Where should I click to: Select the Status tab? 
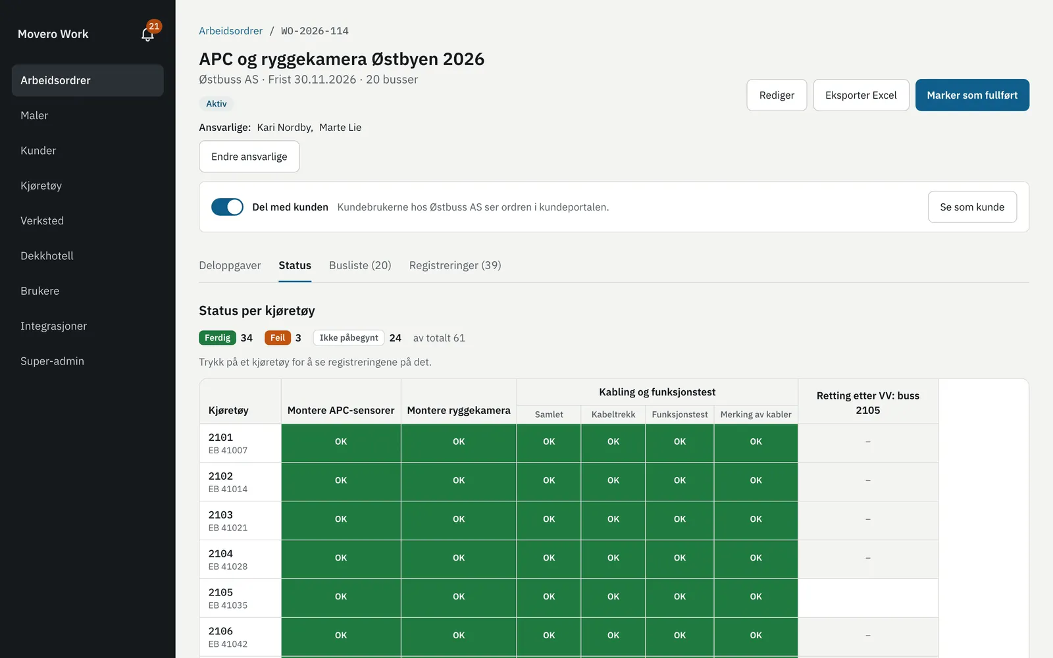pos(295,265)
